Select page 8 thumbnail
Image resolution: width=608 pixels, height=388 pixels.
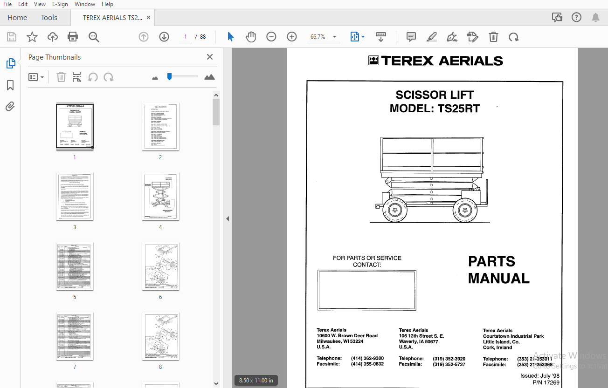coord(160,336)
